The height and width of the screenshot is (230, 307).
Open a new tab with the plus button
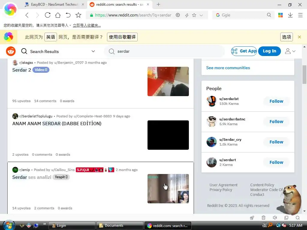[x=158, y=4]
